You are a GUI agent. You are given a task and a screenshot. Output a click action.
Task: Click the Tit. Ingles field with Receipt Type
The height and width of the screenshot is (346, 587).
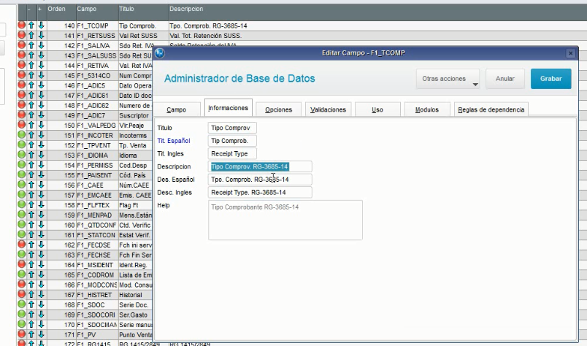click(x=232, y=153)
